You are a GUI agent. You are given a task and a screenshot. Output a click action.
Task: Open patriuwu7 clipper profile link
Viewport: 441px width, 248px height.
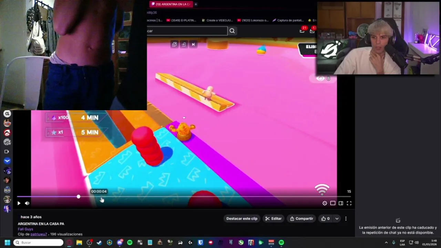39,234
